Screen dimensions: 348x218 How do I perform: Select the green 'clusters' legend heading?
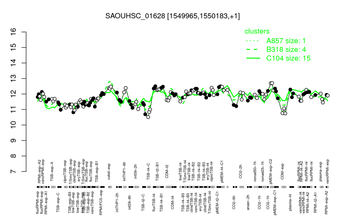pyautogui.click(x=257, y=31)
